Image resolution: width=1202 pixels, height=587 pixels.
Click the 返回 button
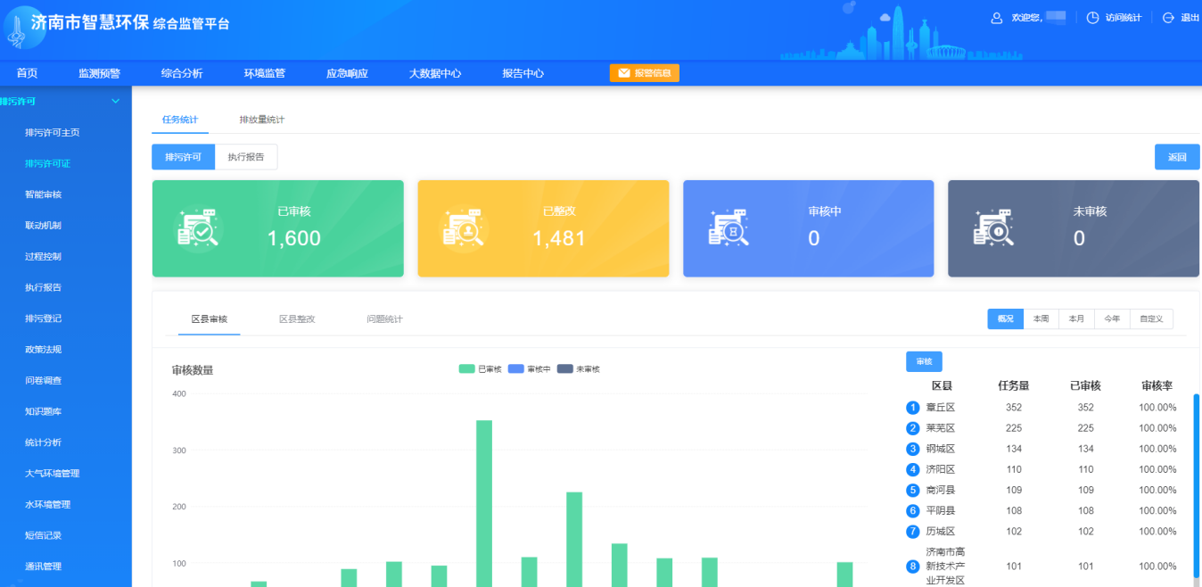(1176, 157)
